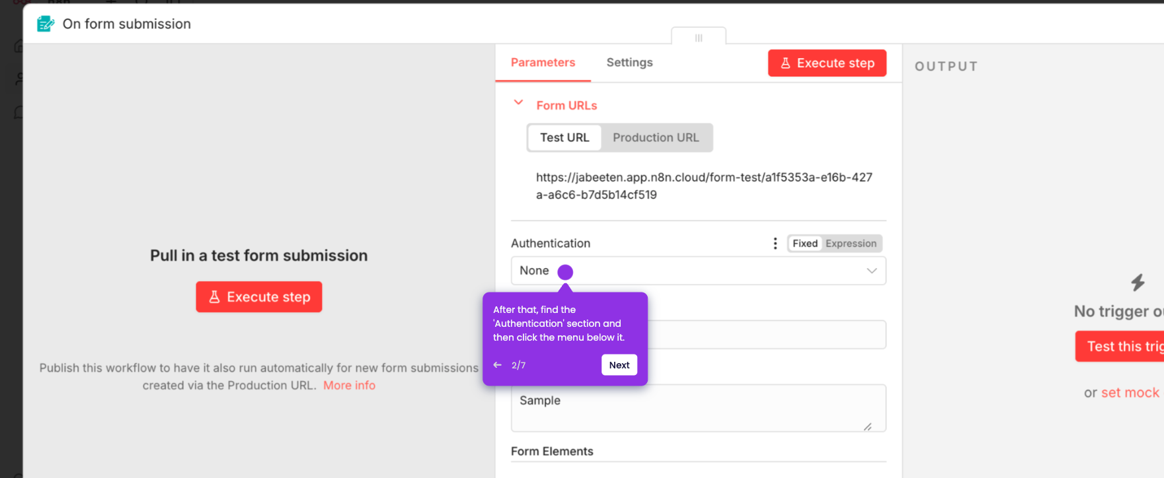
Task: Collapse the Form URLs section chevron
Action: pyautogui.click(x=519, y=103)
